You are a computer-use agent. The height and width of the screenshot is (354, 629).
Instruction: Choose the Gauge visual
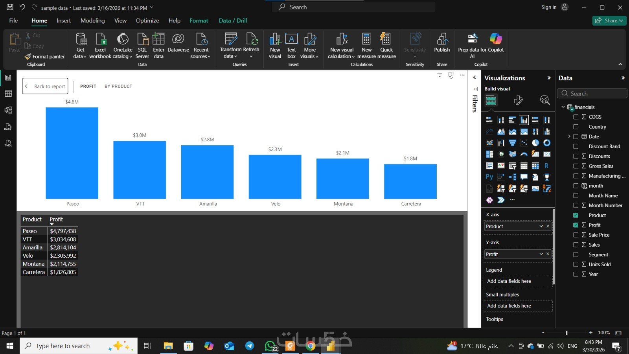coord(524,154)
